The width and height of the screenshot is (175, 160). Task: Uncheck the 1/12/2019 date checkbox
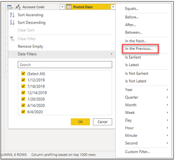pyautogui.click(x=23, y=80)
